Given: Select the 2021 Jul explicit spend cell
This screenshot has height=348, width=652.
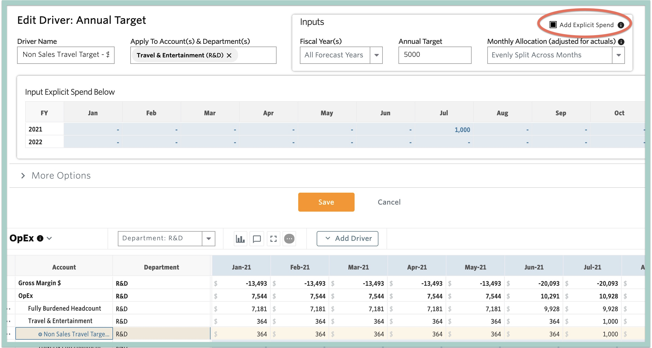Looking at the screenshot, I should click(x=444, y=130).
